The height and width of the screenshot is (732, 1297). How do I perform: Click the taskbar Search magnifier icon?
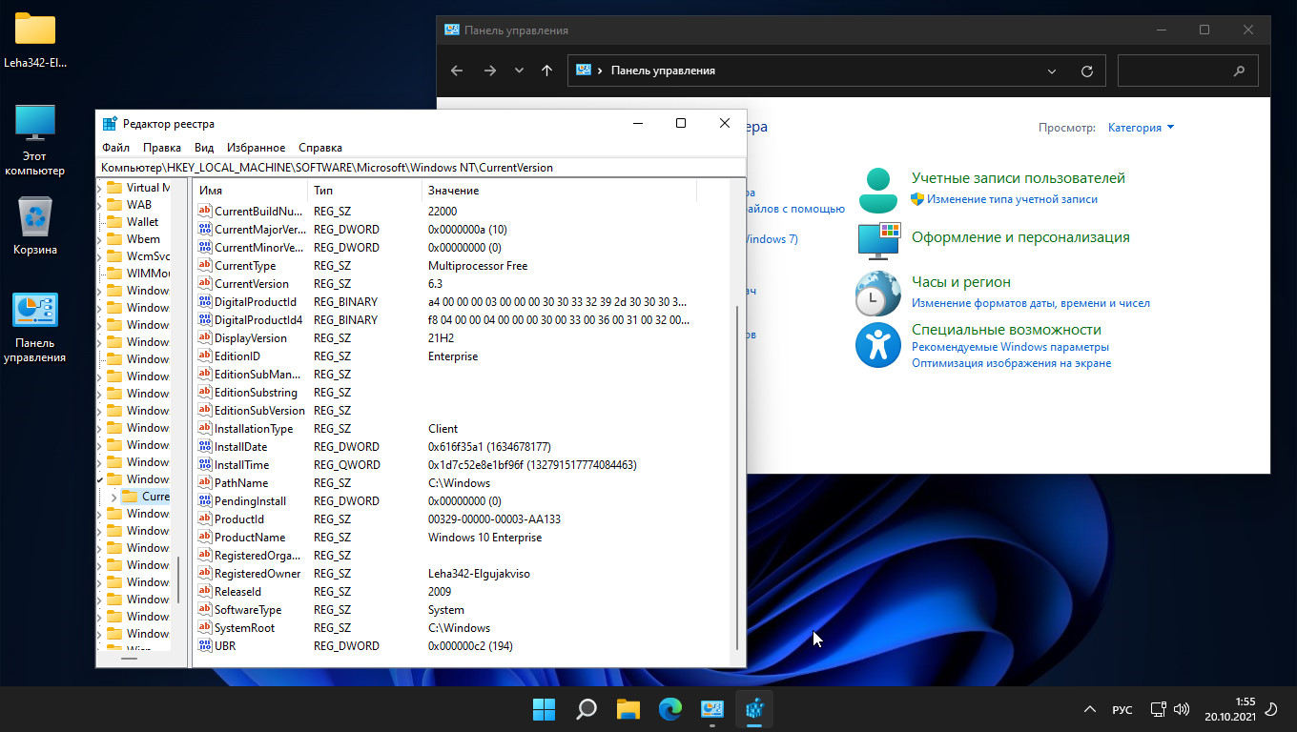[587, 709]
